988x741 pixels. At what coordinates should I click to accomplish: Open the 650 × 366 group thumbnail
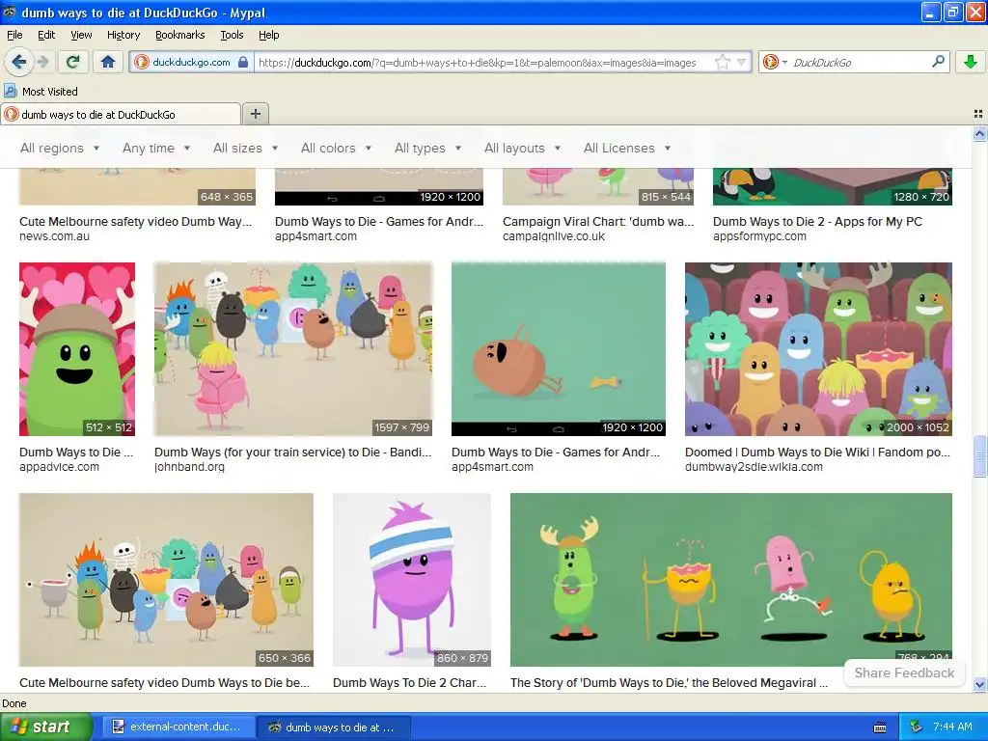tap(166, 580)
